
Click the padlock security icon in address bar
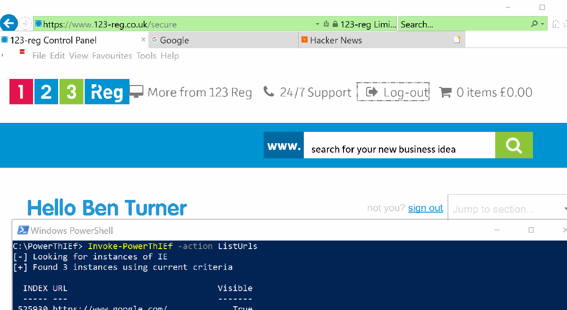335,24
